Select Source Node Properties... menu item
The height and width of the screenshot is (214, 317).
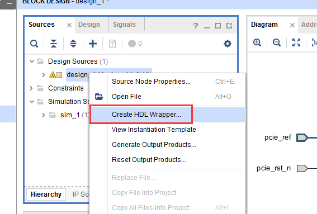click(168, 82)
